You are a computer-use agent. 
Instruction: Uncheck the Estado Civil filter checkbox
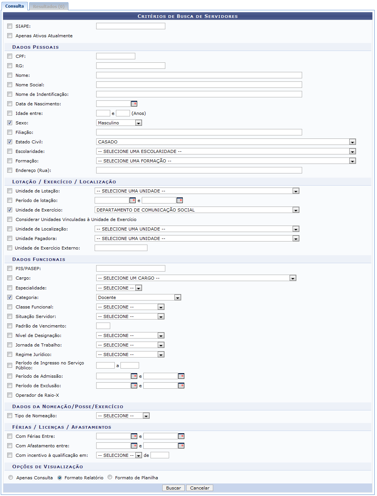tap(10, 142)
